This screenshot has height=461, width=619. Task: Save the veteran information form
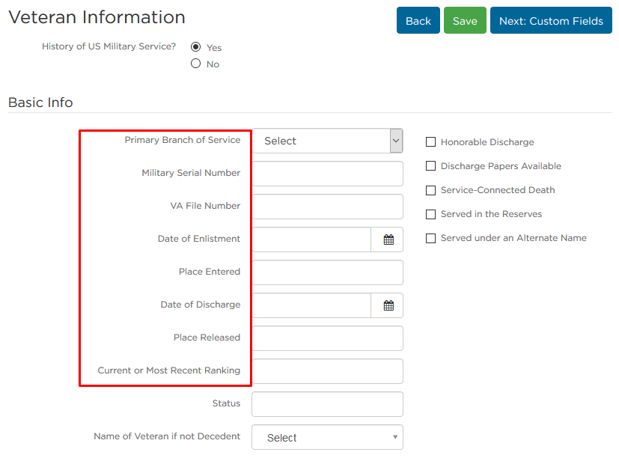click(465, 20)
